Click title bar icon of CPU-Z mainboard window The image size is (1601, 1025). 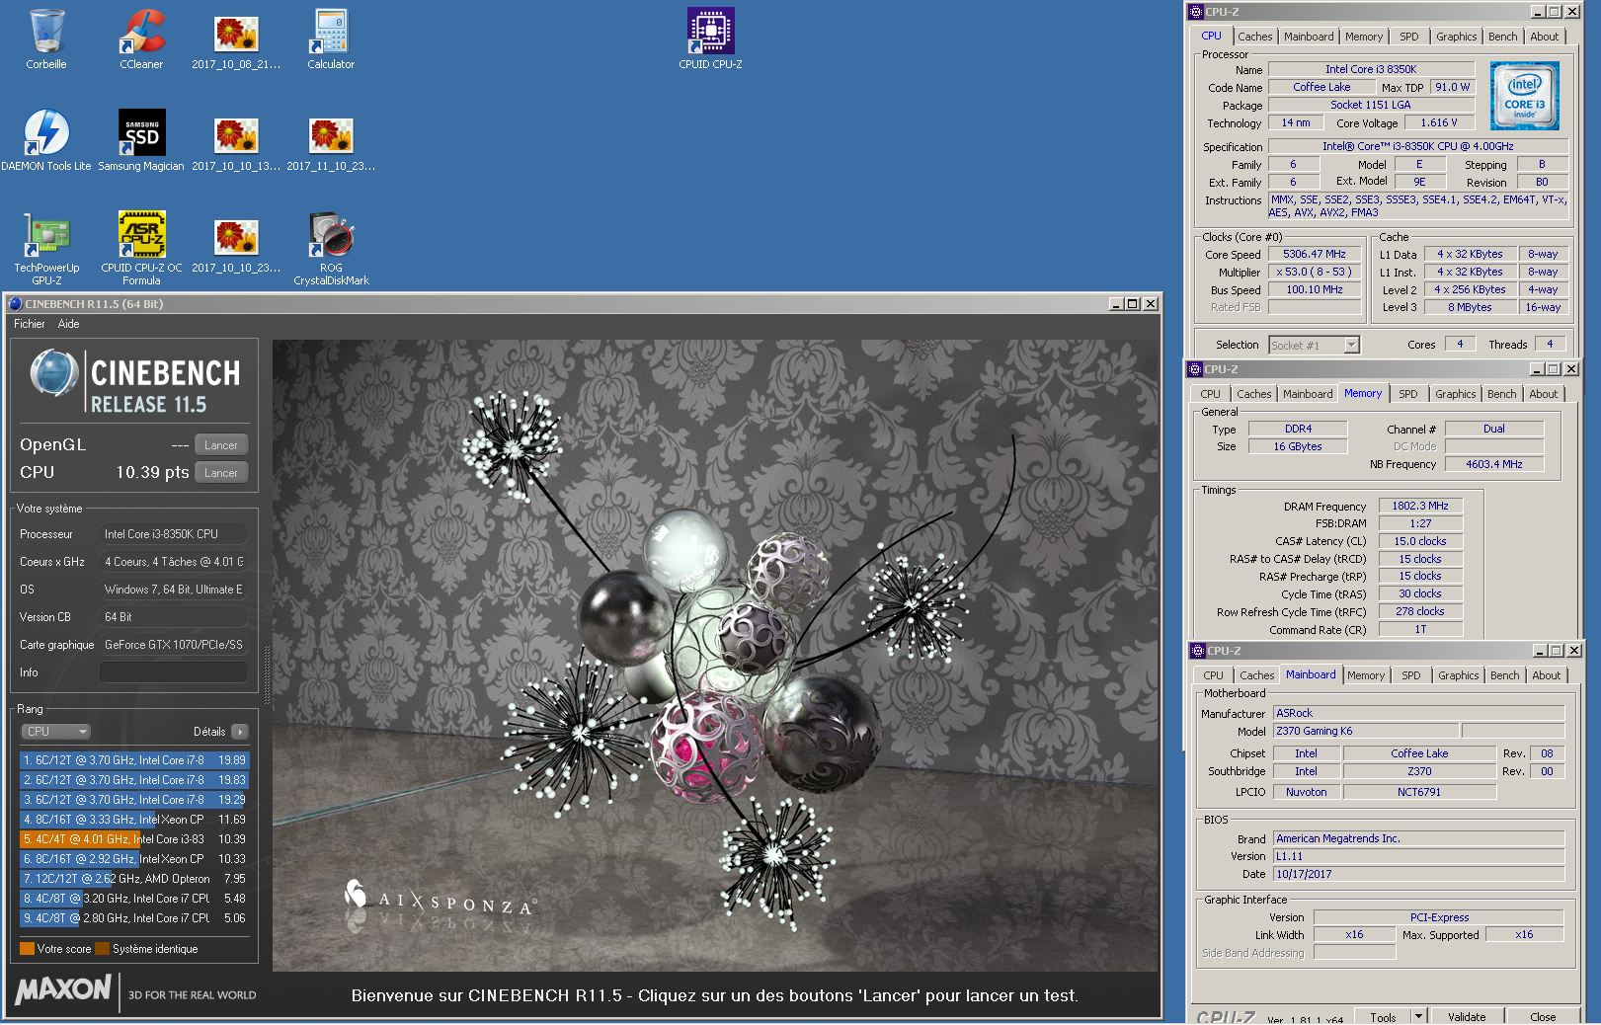point(1198,651)
